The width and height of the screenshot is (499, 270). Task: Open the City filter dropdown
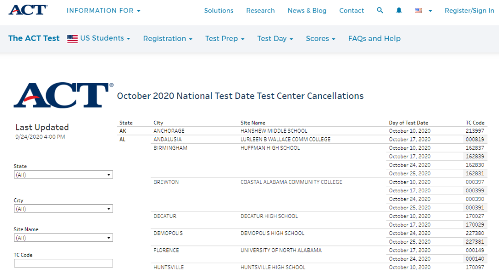(x=63, y=209)
